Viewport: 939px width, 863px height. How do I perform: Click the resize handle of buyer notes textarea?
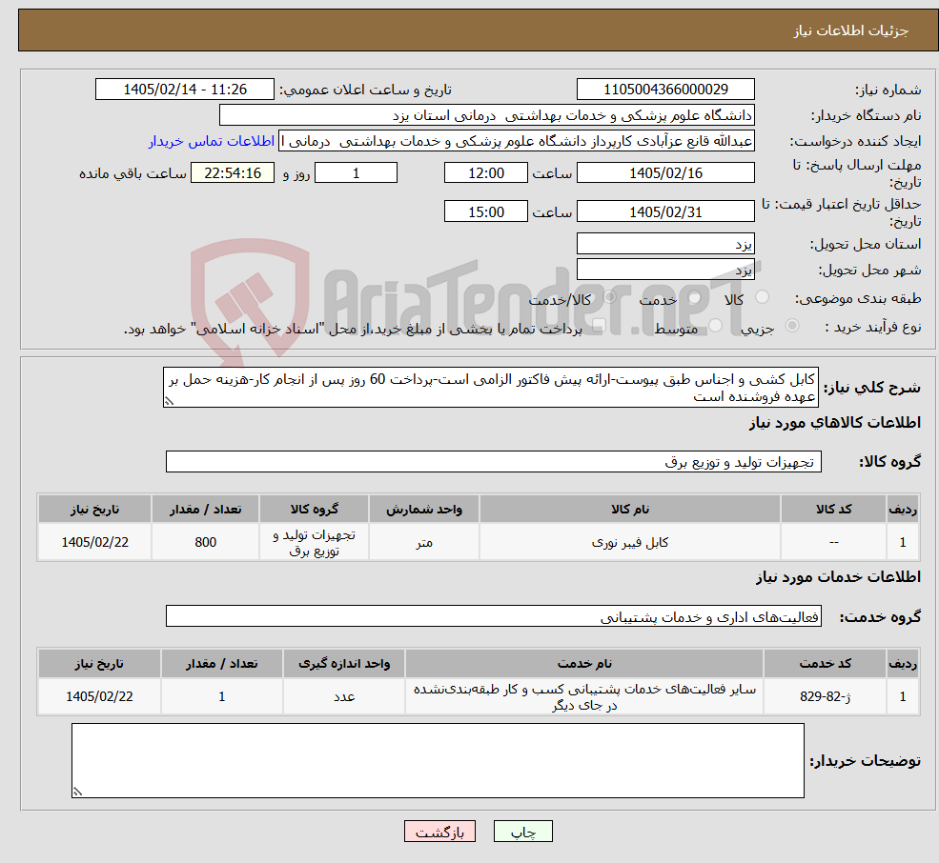[x=77, y=792]
